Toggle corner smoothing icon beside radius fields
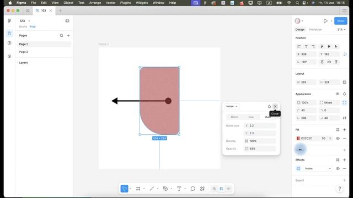This screenshot has width=353, height=198. pos(344,118)
